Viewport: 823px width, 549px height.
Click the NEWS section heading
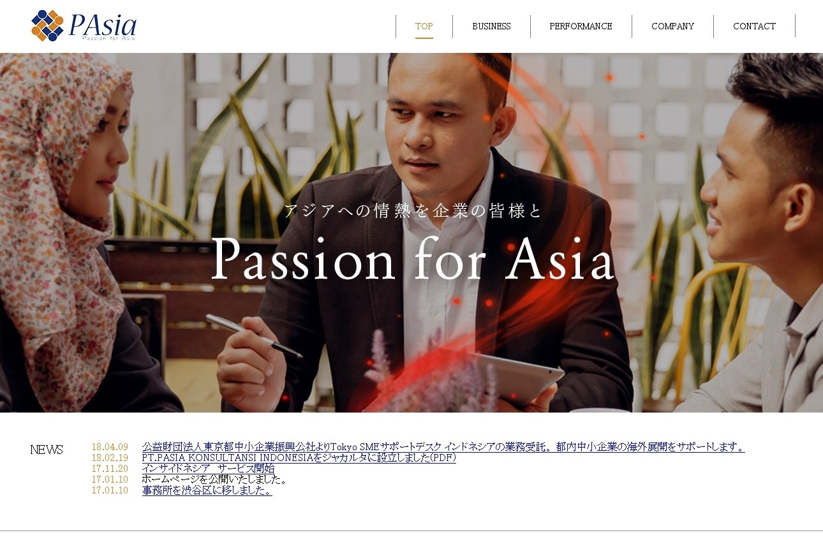pos(47,450)
